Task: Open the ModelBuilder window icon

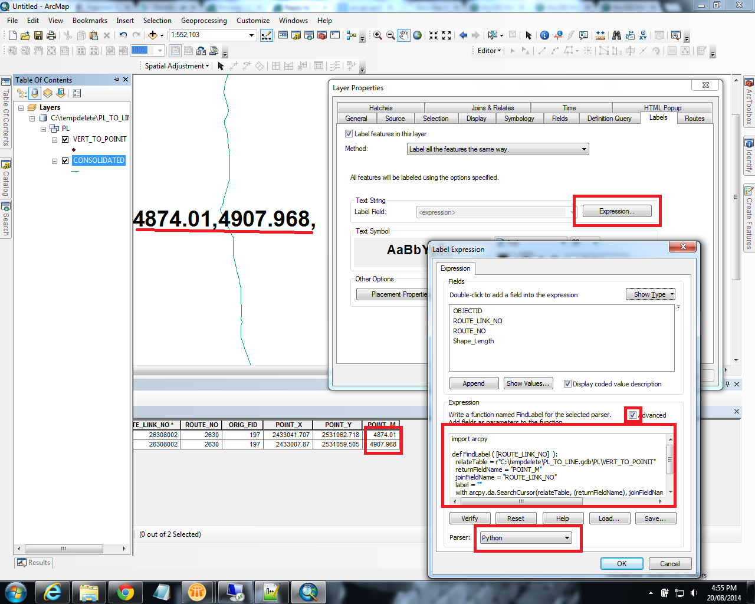Action: pyautogui.click(x=352, y=35)
